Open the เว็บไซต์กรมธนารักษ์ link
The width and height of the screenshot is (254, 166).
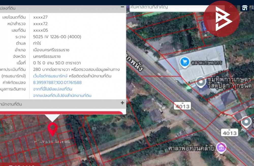click(x=50, y=76)
